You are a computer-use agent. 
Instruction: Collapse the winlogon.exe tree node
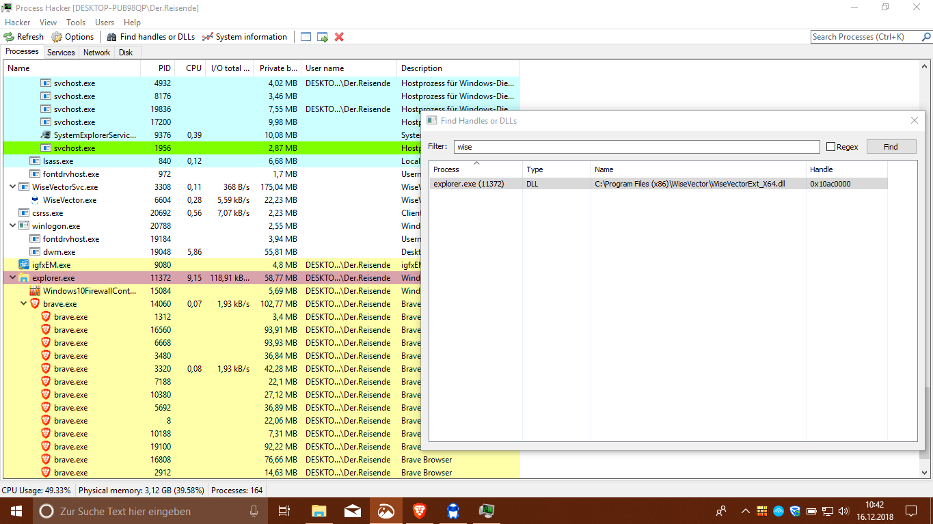pos(13,226)
